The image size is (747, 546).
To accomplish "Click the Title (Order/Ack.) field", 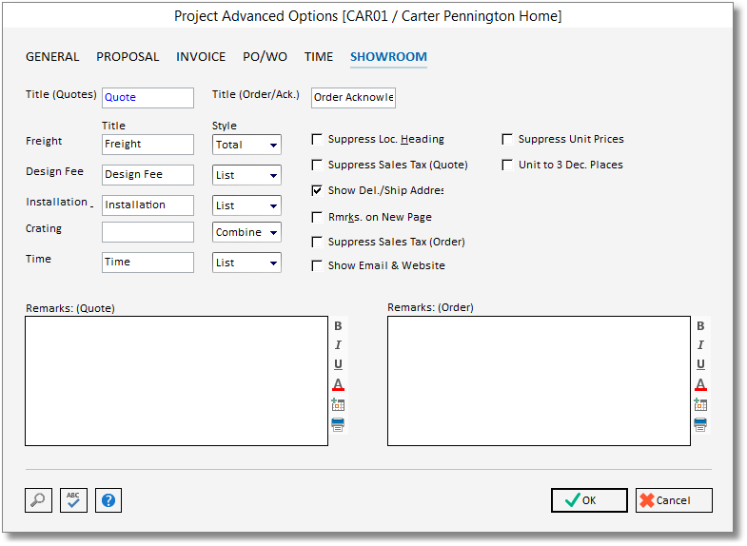I will (353, 98).
